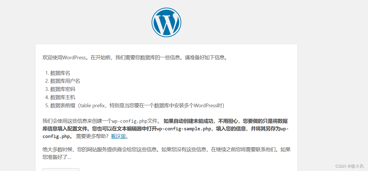Open the 看这里 help link

pyautogui.click(x=118, y=136)
